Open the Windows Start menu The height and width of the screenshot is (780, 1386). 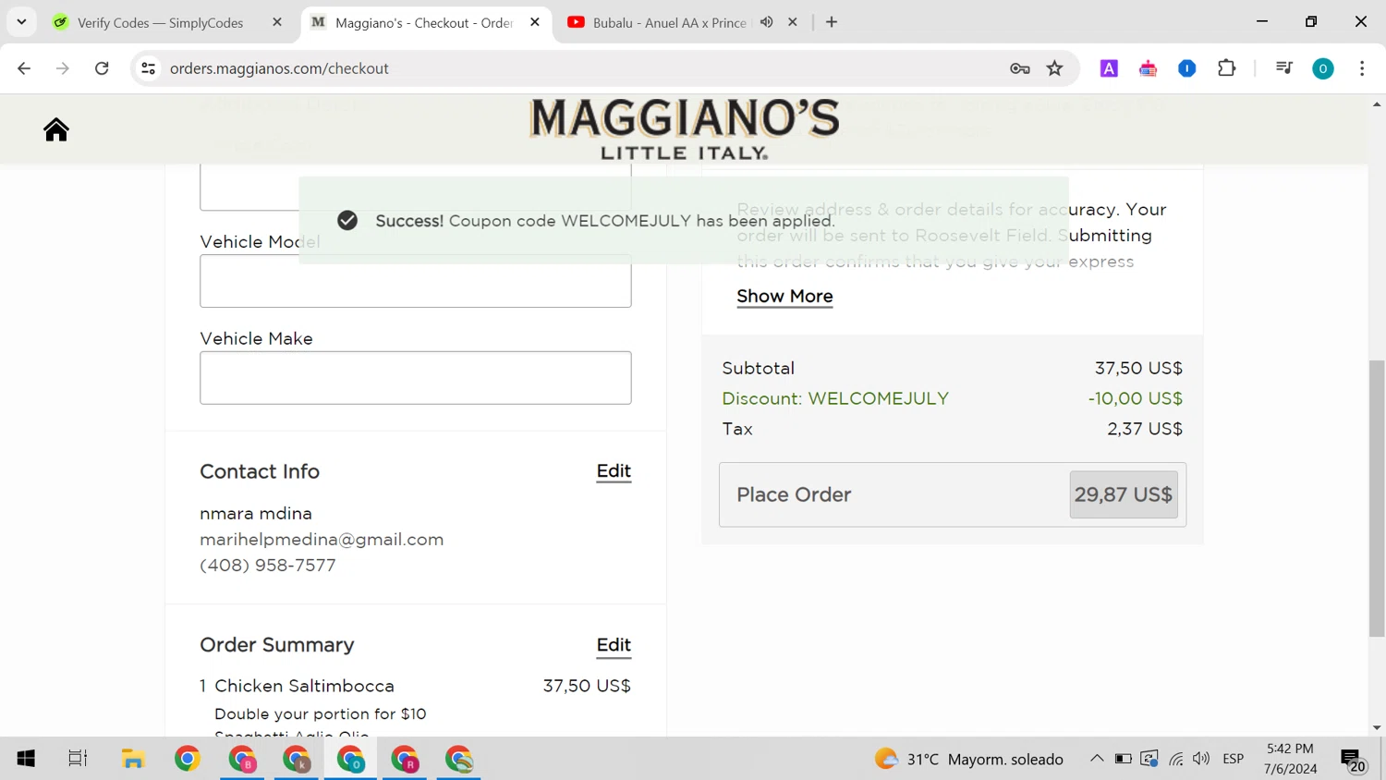[26, 759]
